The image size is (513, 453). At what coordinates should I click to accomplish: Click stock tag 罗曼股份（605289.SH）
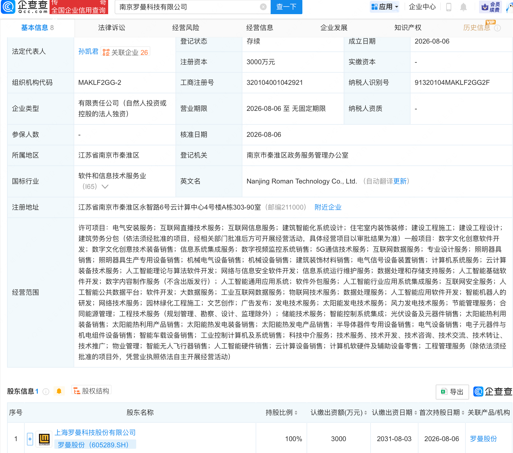[95, 445]
